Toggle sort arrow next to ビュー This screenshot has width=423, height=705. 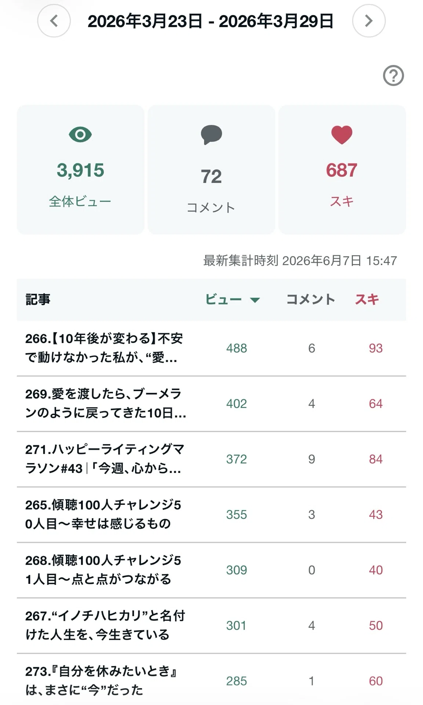click(255, 300)
